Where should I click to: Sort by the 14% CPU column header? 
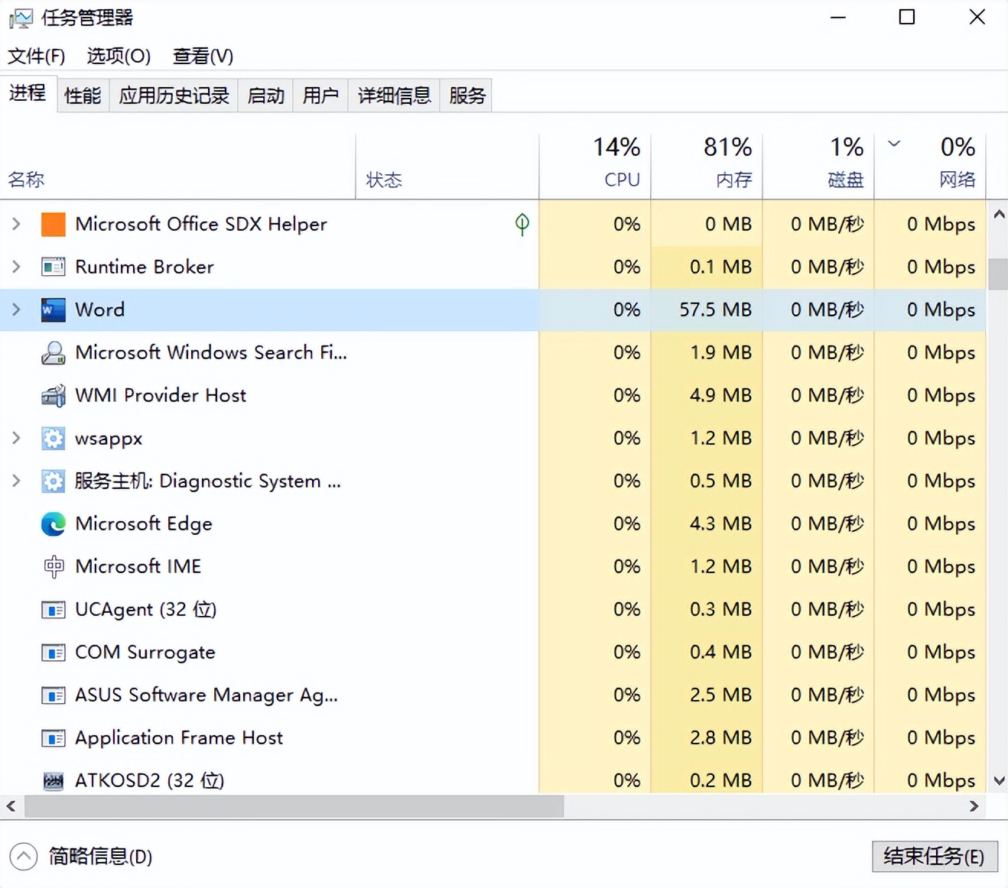point(595,167)
